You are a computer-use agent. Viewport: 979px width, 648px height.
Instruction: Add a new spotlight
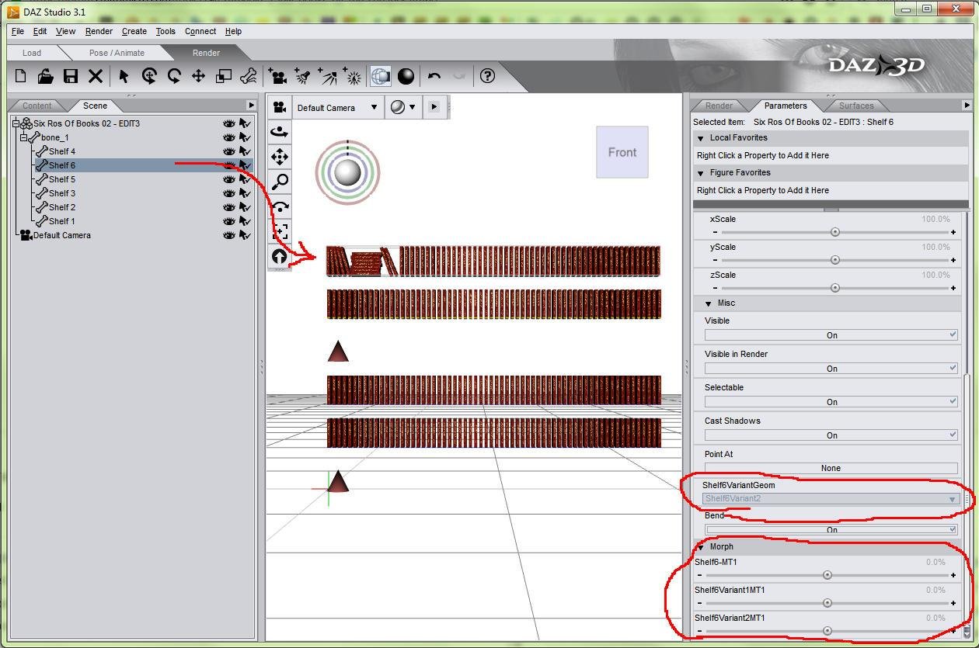303,76
